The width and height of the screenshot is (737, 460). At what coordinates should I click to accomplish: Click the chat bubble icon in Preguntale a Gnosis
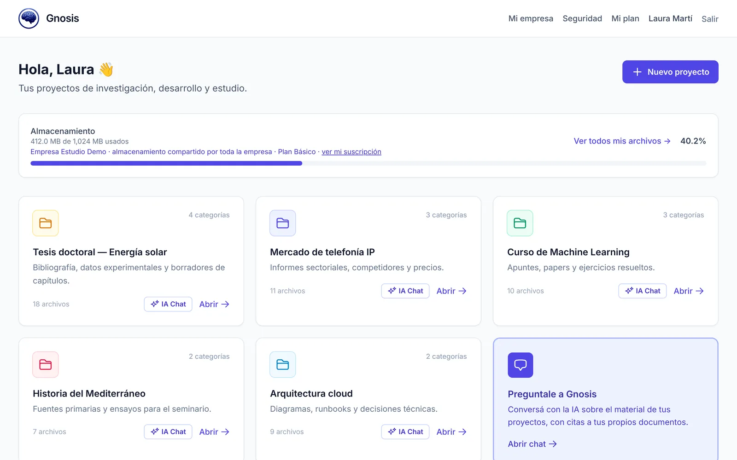[521, 365]
